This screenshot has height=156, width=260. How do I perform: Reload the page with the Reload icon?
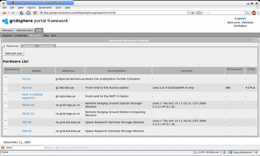coord(22,13)
